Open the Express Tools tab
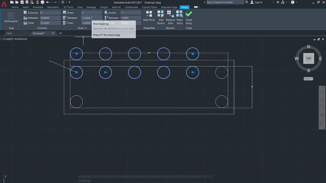The image size is (326, 183). click(x=150, y=7)
